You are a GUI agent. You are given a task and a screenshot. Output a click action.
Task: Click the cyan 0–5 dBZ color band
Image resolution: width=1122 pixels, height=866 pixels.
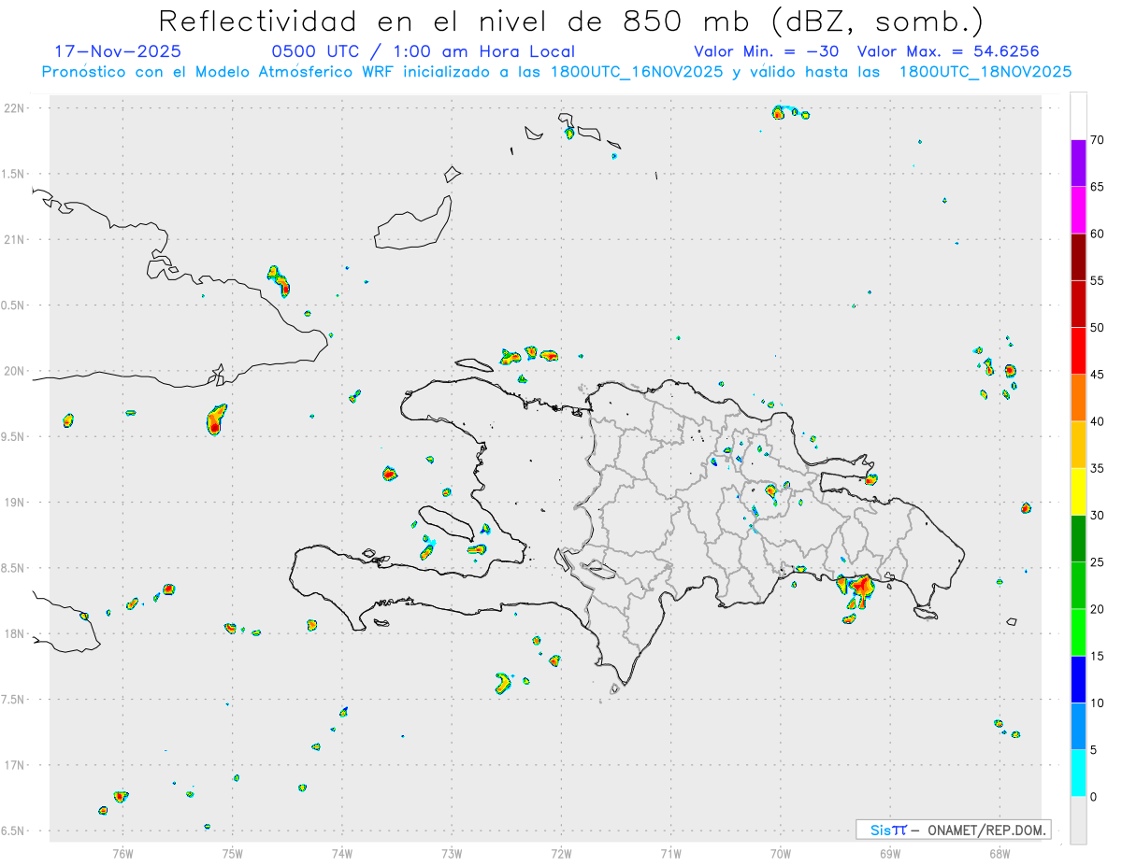point(1078,773)
